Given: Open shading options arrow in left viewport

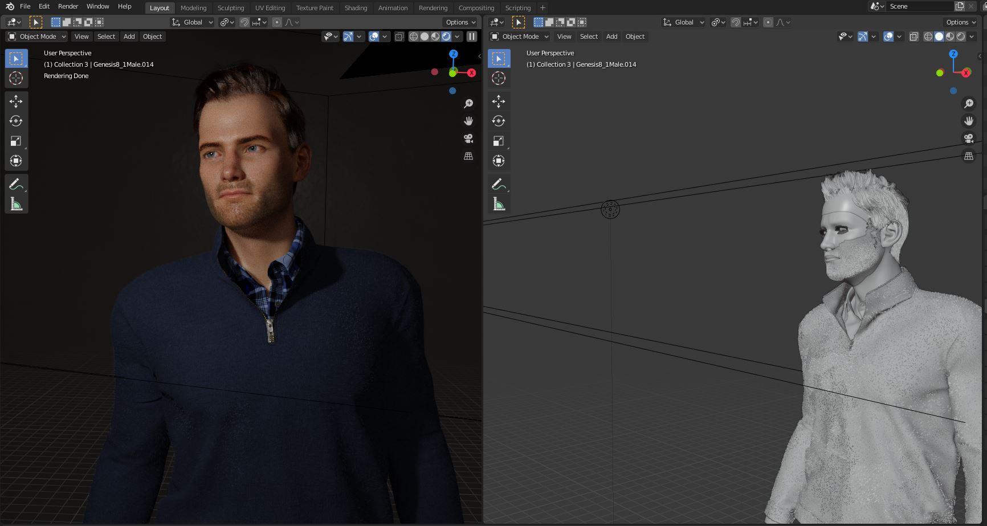Looking at the screenshot, I should click(458, 36).
